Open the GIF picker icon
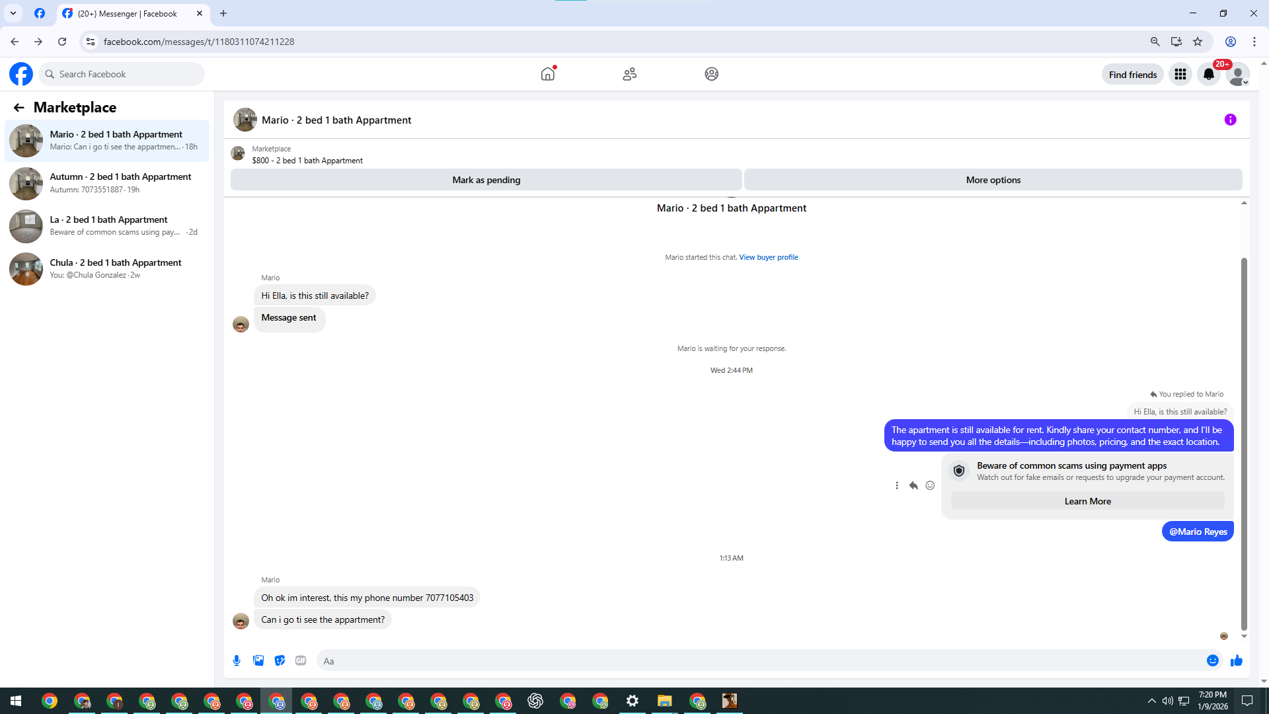 [x=301, y=660]
